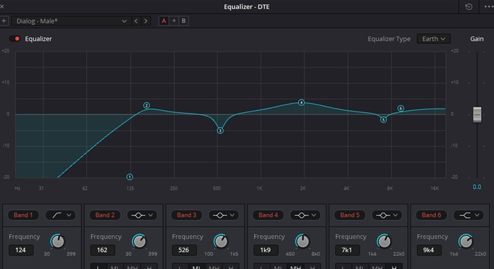
Task: Select band node 4 on the EQ graph
Action: click(x=302, y=102)
